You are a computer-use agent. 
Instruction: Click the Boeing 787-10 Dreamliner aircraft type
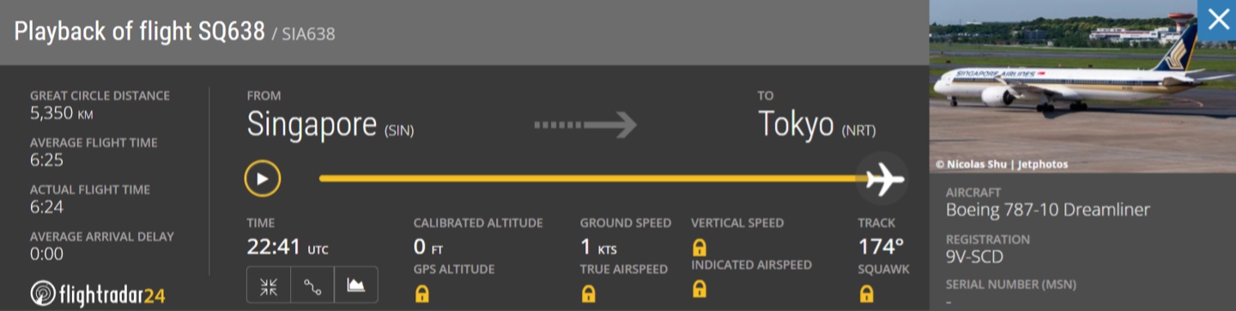coord(1048,210)
